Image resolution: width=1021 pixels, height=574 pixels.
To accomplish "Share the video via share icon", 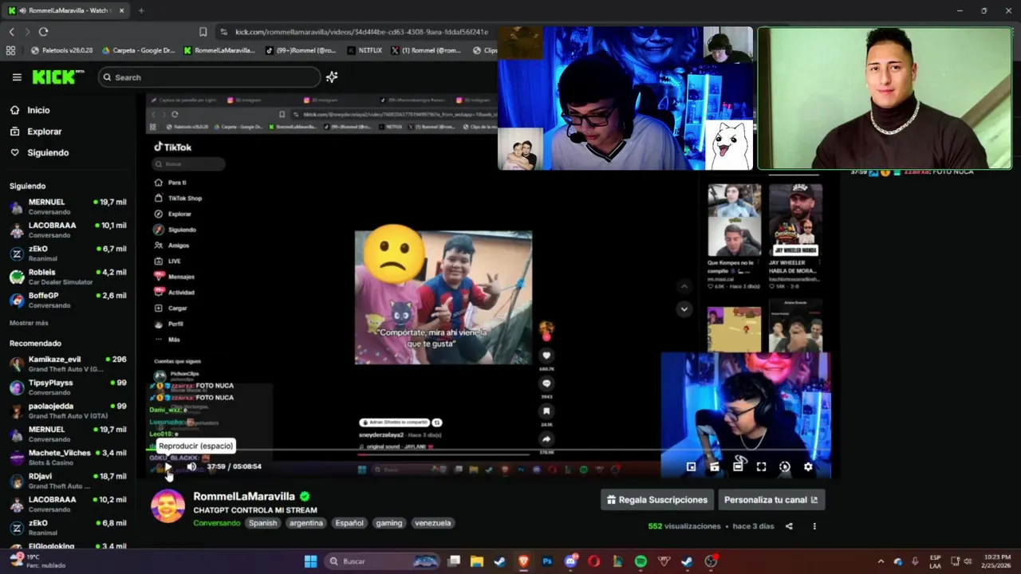I will click(789, 526).
